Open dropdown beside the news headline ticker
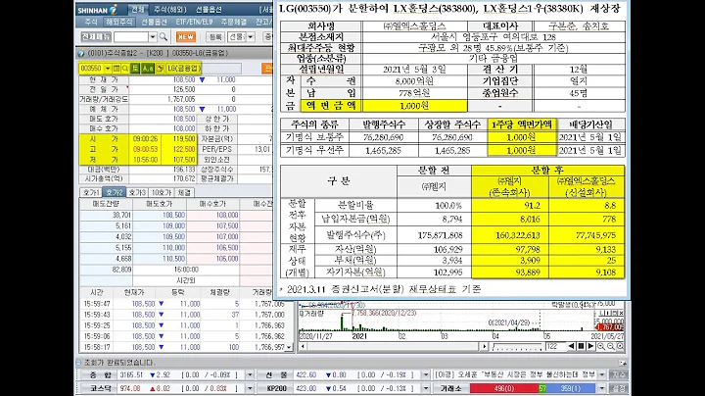705x396 pixels. (602, 374)
